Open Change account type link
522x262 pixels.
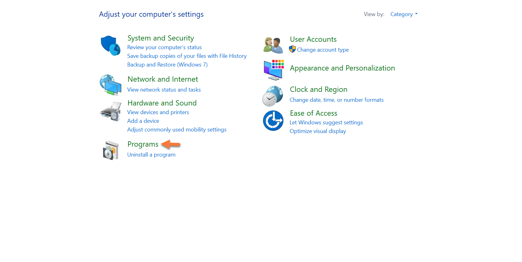point(323,50)
